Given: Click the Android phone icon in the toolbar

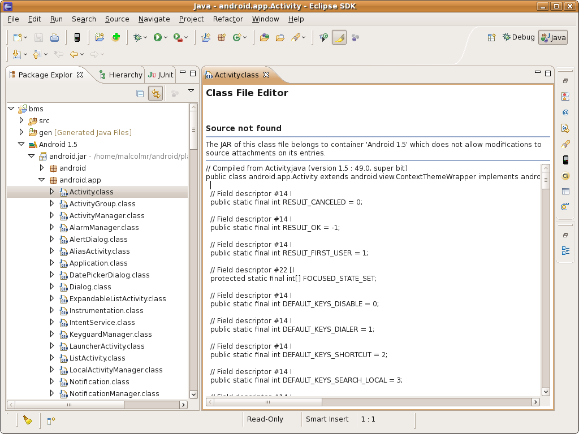Looking at the screenshot, I should tap(77, 37).
